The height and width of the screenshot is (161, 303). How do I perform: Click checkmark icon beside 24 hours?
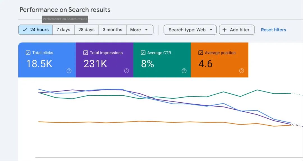(25, 30)
